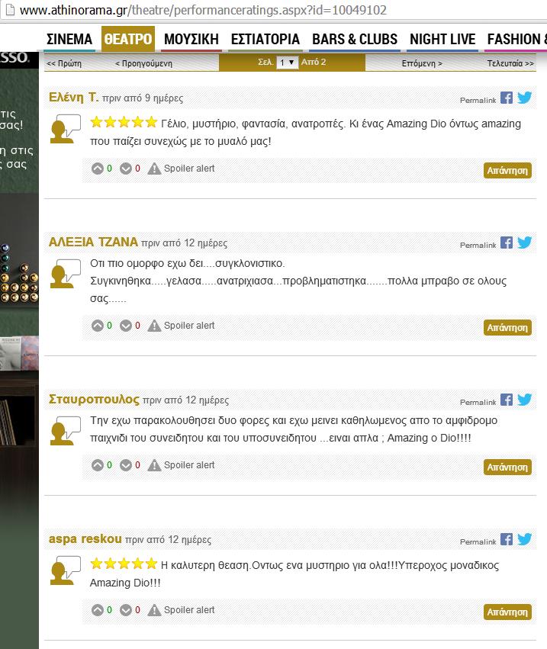Open the Σταυροπουλος user profile name
547x649 pixels.
[94, 399]
